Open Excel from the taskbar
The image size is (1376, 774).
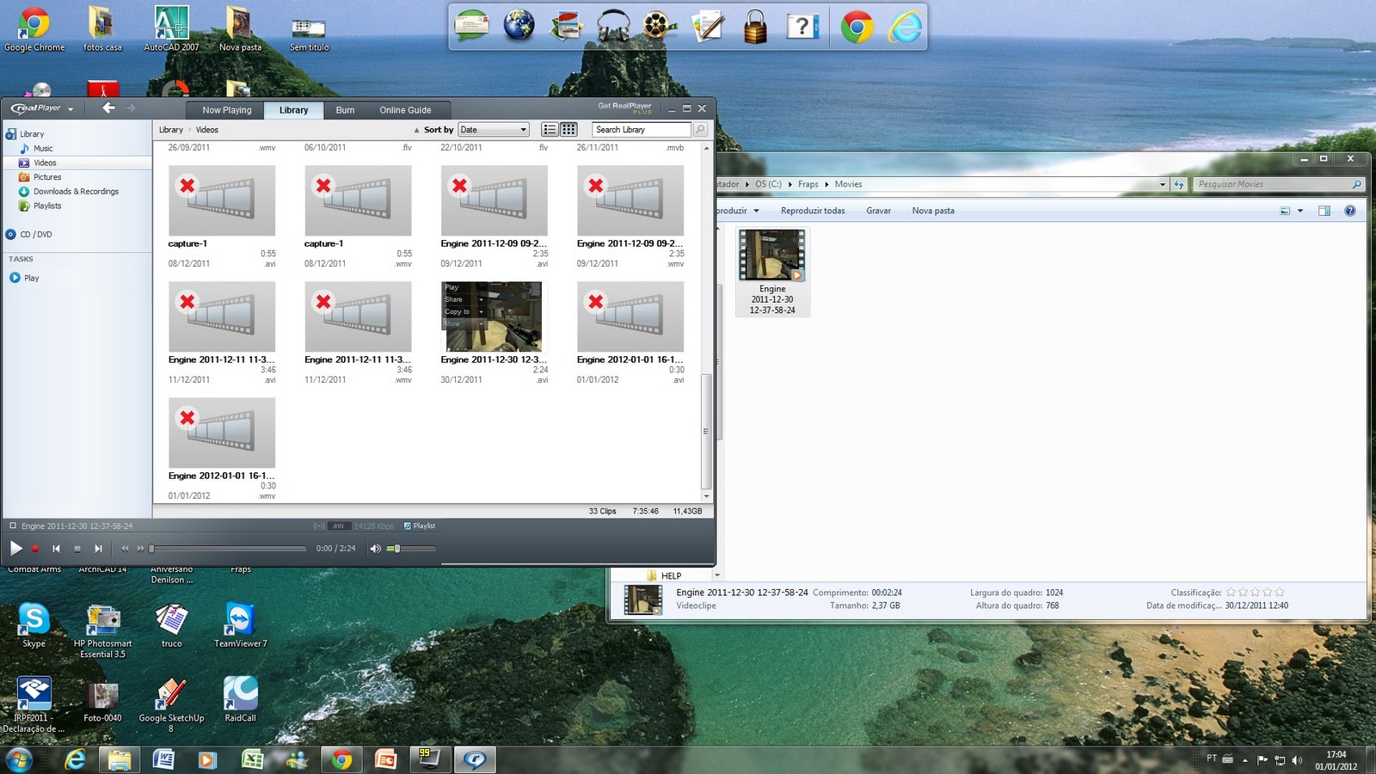(x=253, y=759)
